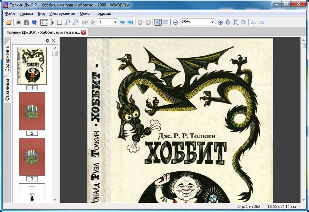Toggle facing pages book layout
This screenshot has width=309, height=212.
(166, 22)
